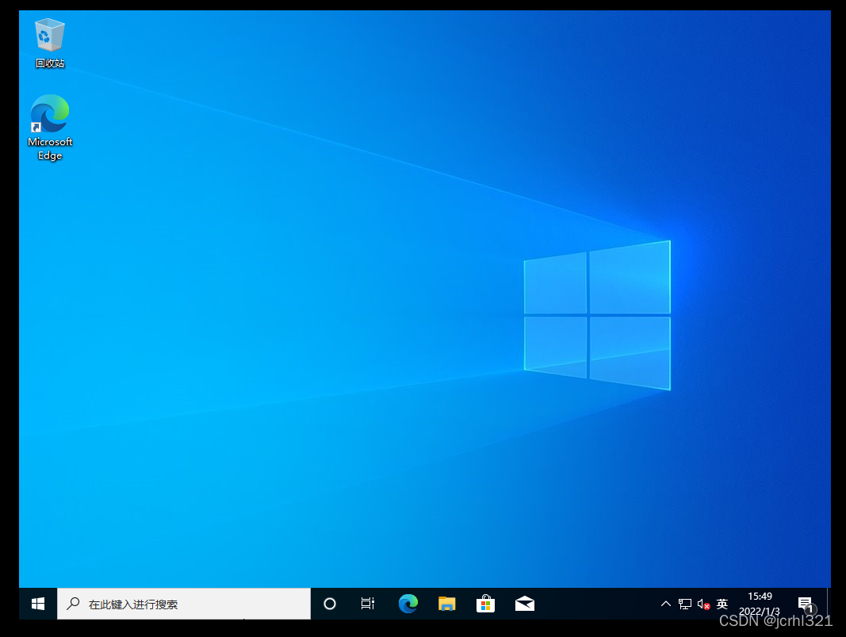Show hidden system tray icons
The image size is (846, 637).
(666, 604)
